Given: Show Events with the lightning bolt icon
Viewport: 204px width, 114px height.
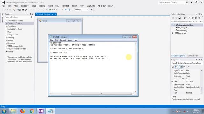Looking at the screenshot, I should (184, 67).
